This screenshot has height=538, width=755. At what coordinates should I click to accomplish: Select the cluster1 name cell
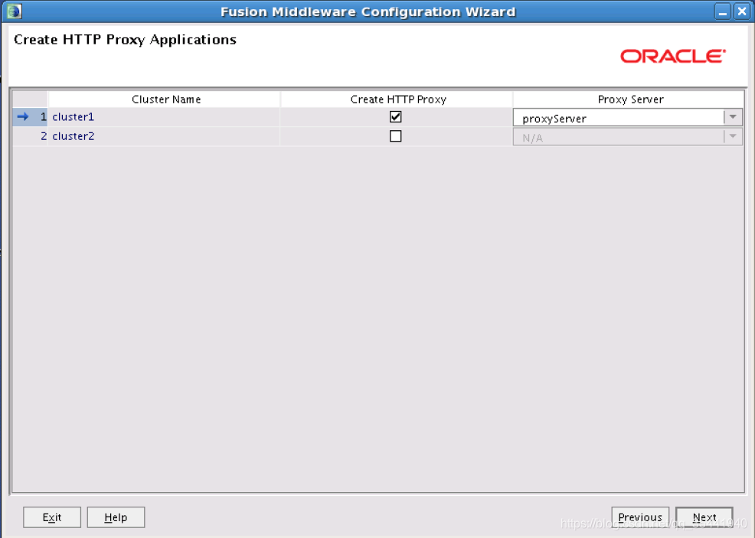pos(164,117)
